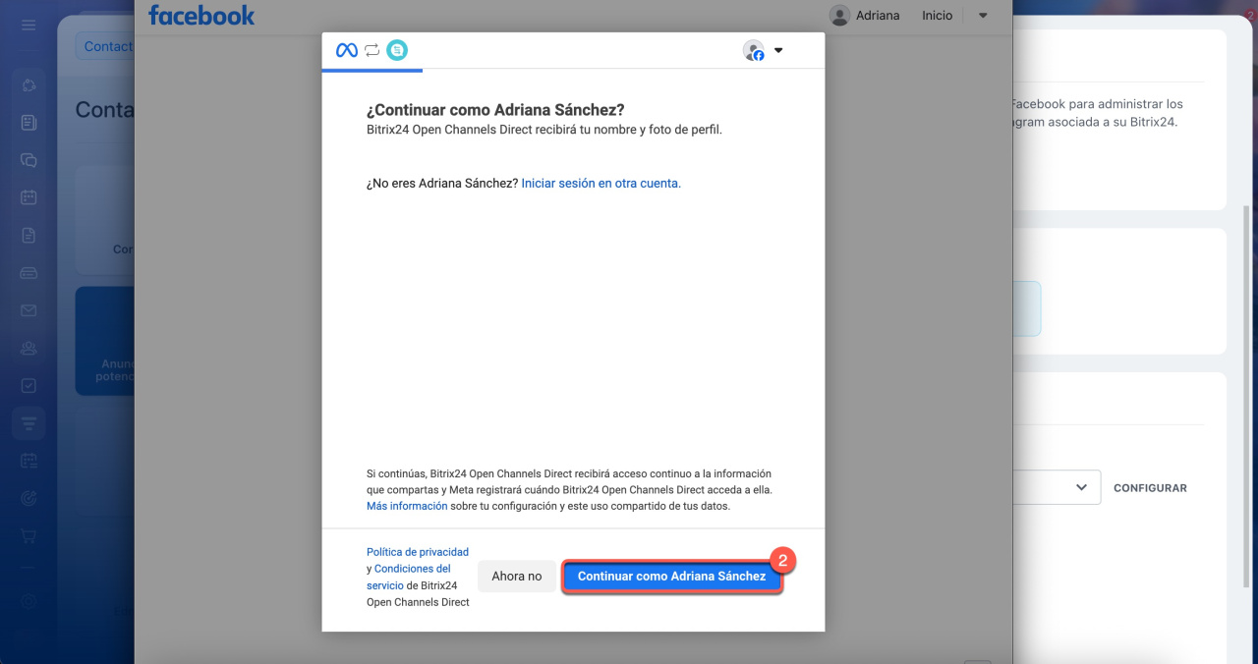The height and width of the screenshot is (664, 1258).
Task: Follow the Iniciar sesión en otra cuenta link
Action: [601, 183]
